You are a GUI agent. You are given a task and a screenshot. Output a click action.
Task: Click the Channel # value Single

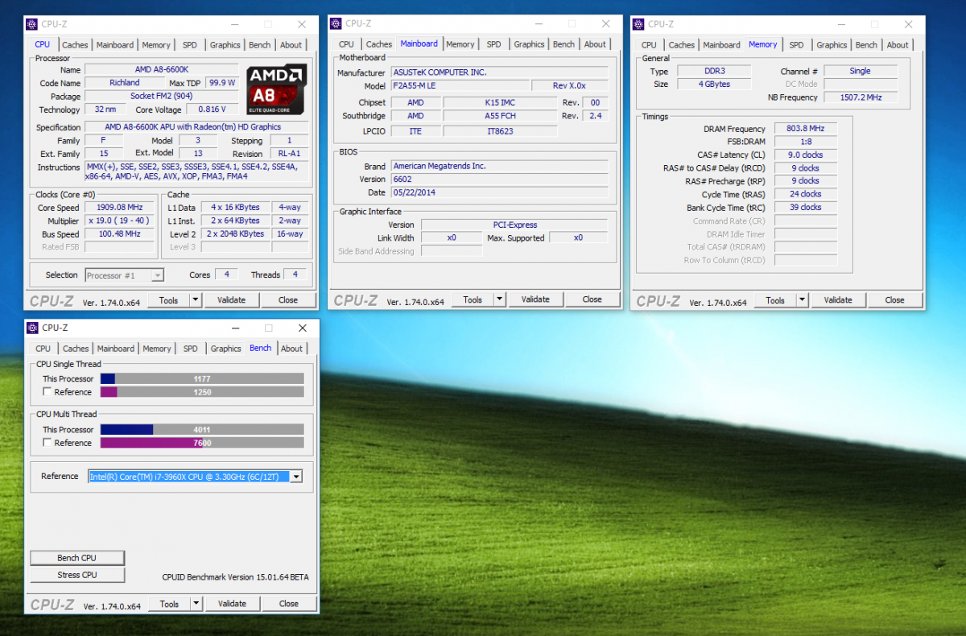[x=860, y=71]
